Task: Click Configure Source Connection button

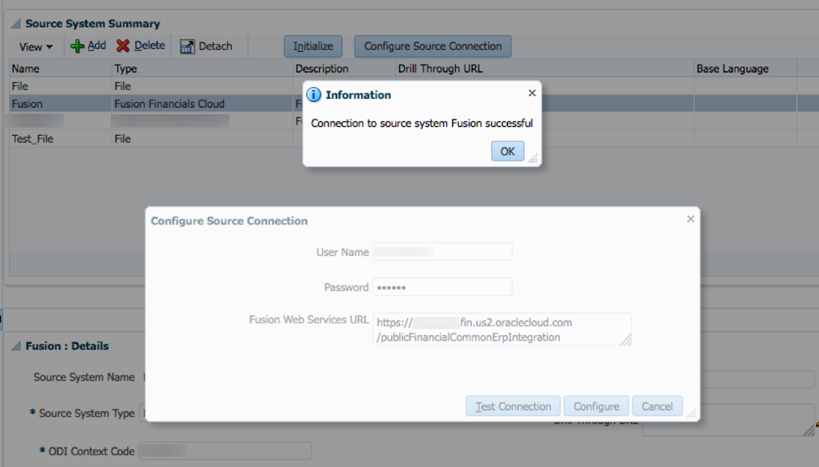Action: point(432,46)
